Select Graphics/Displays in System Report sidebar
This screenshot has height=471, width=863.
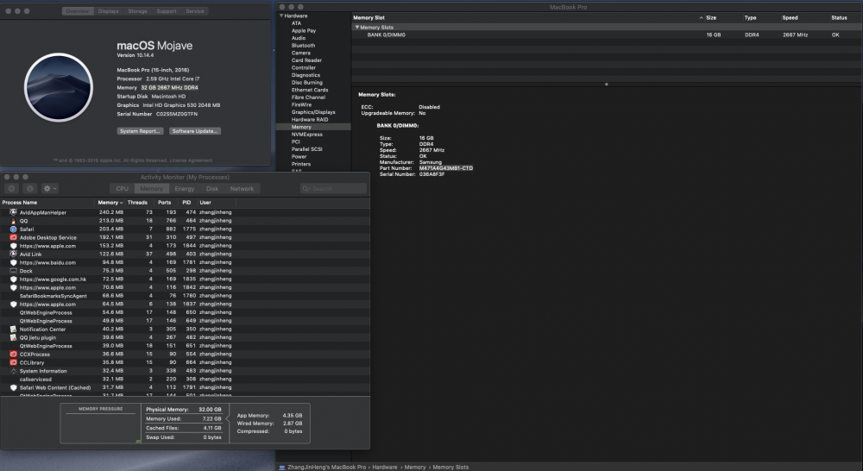pos(313,112)
